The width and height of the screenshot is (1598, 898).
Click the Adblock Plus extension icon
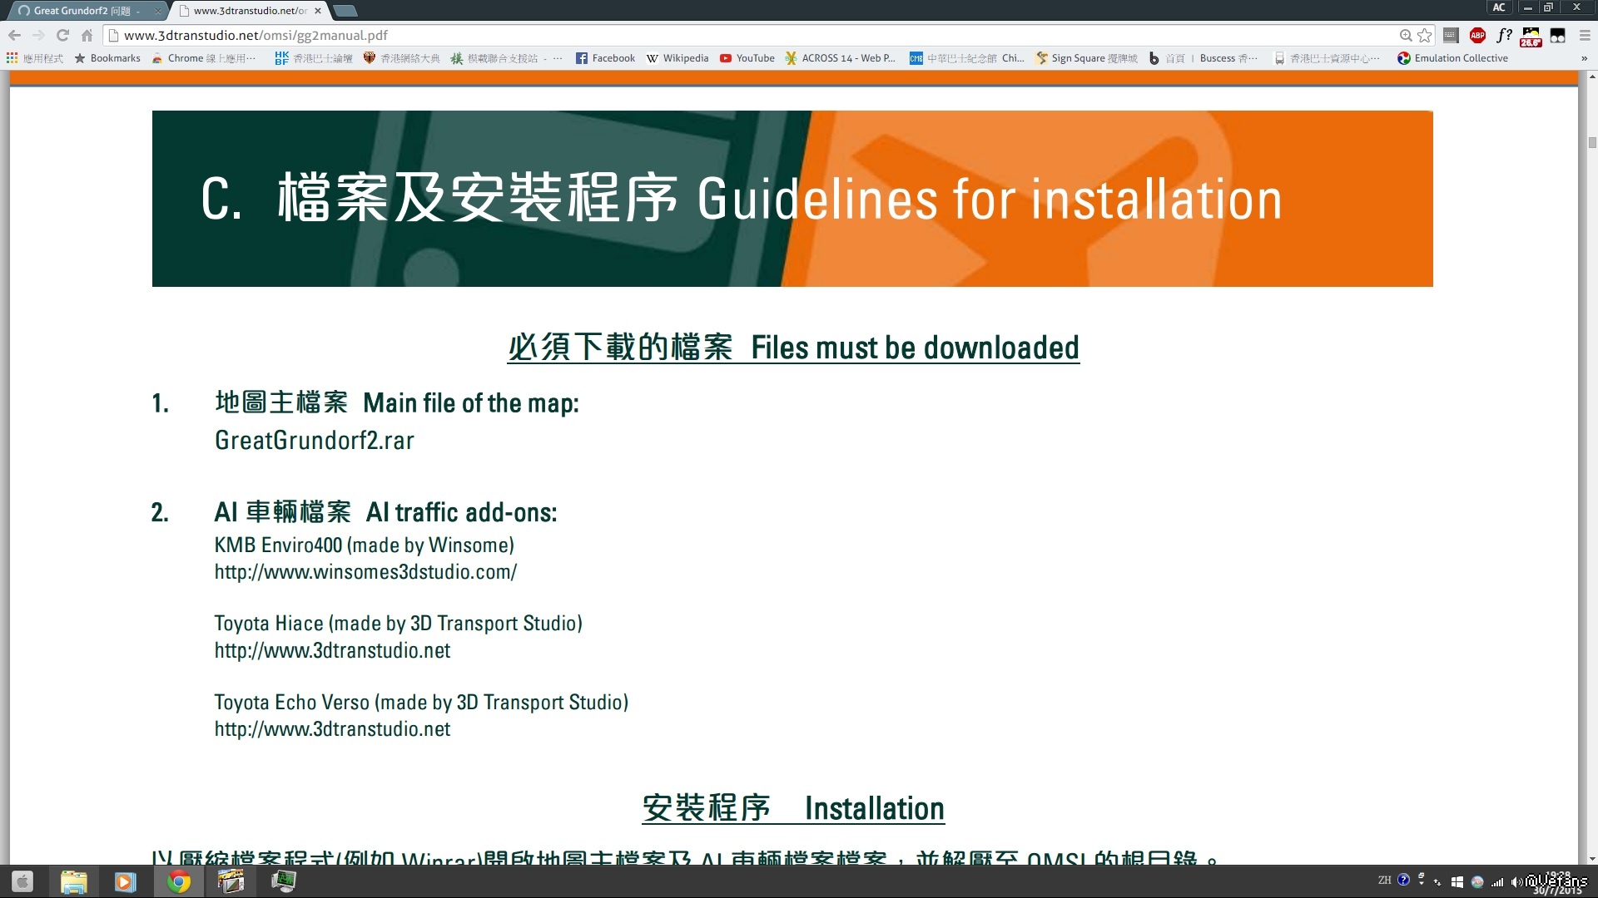coord(1477,35)
